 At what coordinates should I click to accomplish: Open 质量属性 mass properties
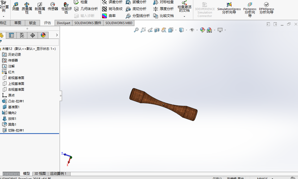[x=27, y=8]
